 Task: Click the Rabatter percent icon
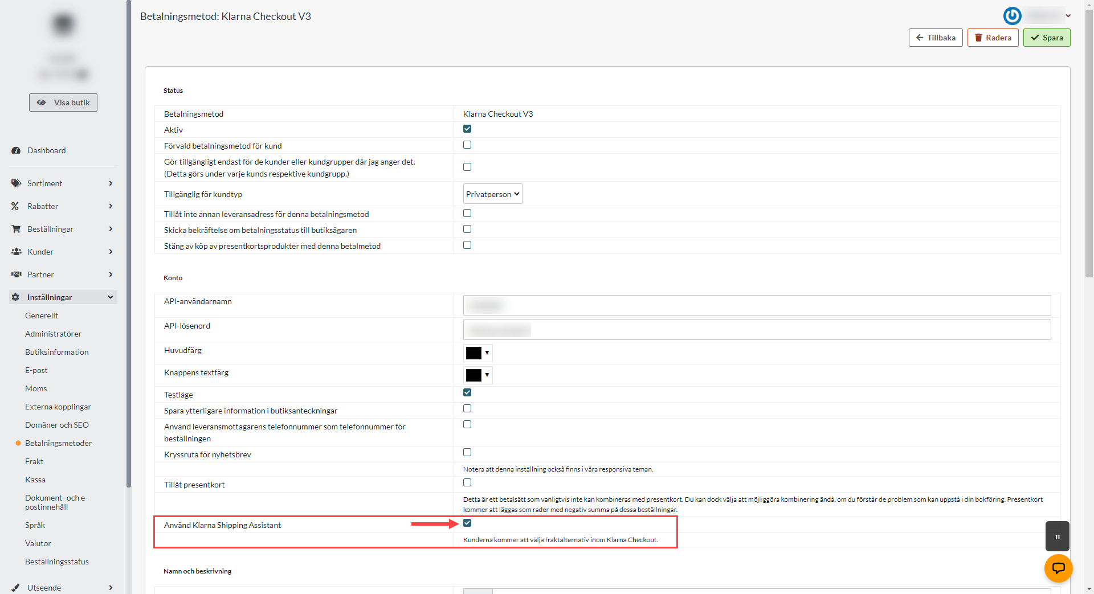[15, 206]
